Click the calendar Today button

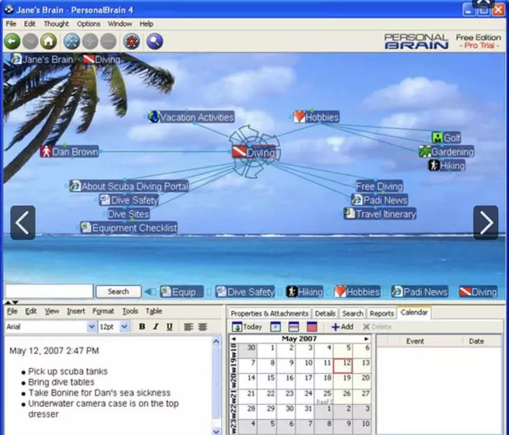tap(248, 327)
